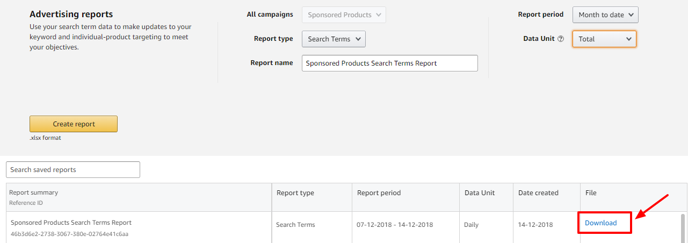
Task: Click the Report period label
Action: (541, 15)
